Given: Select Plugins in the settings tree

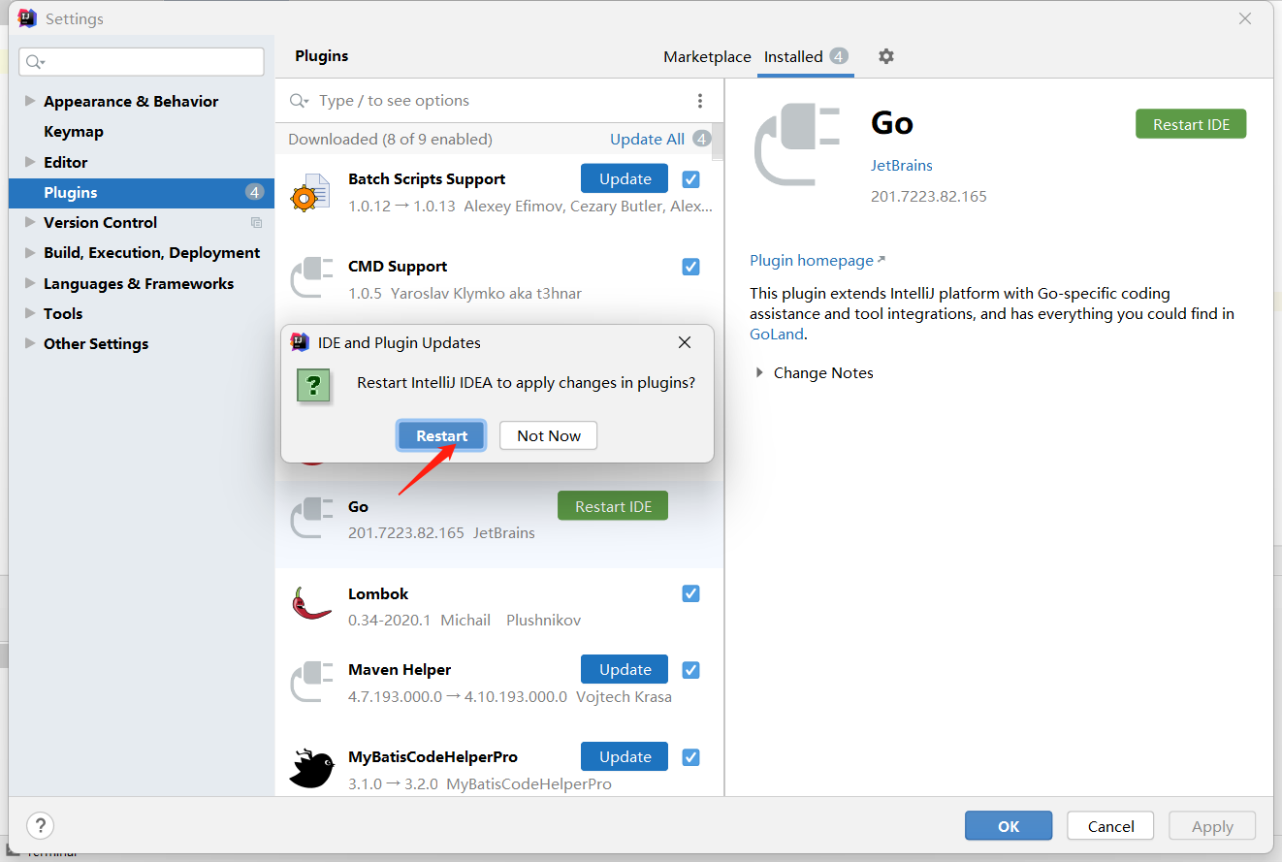Looking at the screenshot, I should click(142, 192).
